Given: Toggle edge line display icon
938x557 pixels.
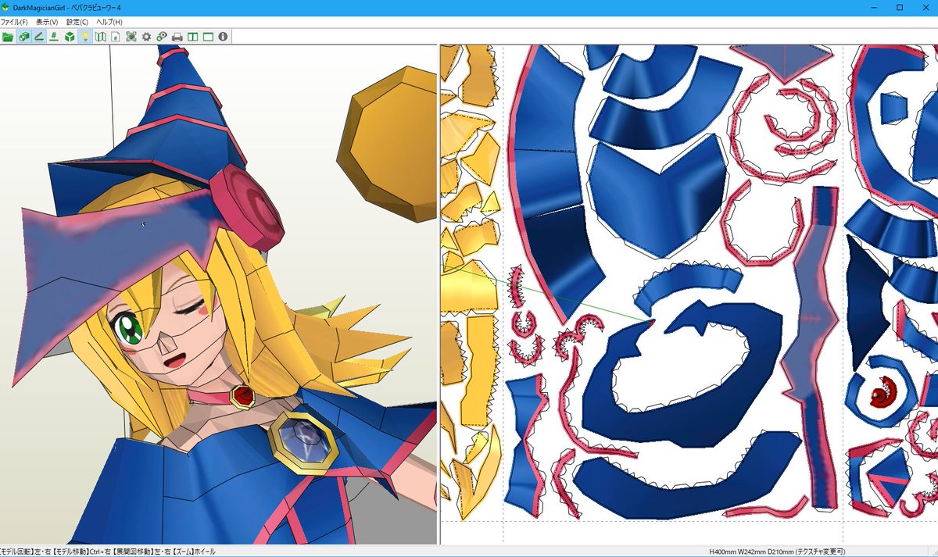Looking at the screenshot, I should tap(39, 37).
